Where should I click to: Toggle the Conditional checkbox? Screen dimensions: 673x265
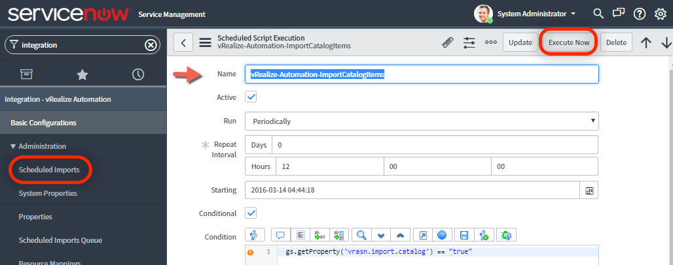tap(251, 213)
